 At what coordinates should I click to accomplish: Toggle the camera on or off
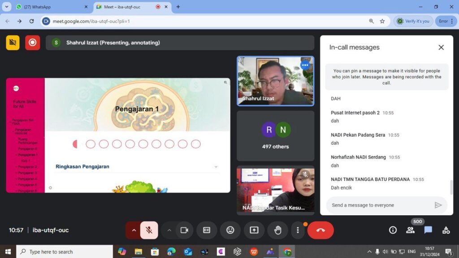[x=184, y=230]
